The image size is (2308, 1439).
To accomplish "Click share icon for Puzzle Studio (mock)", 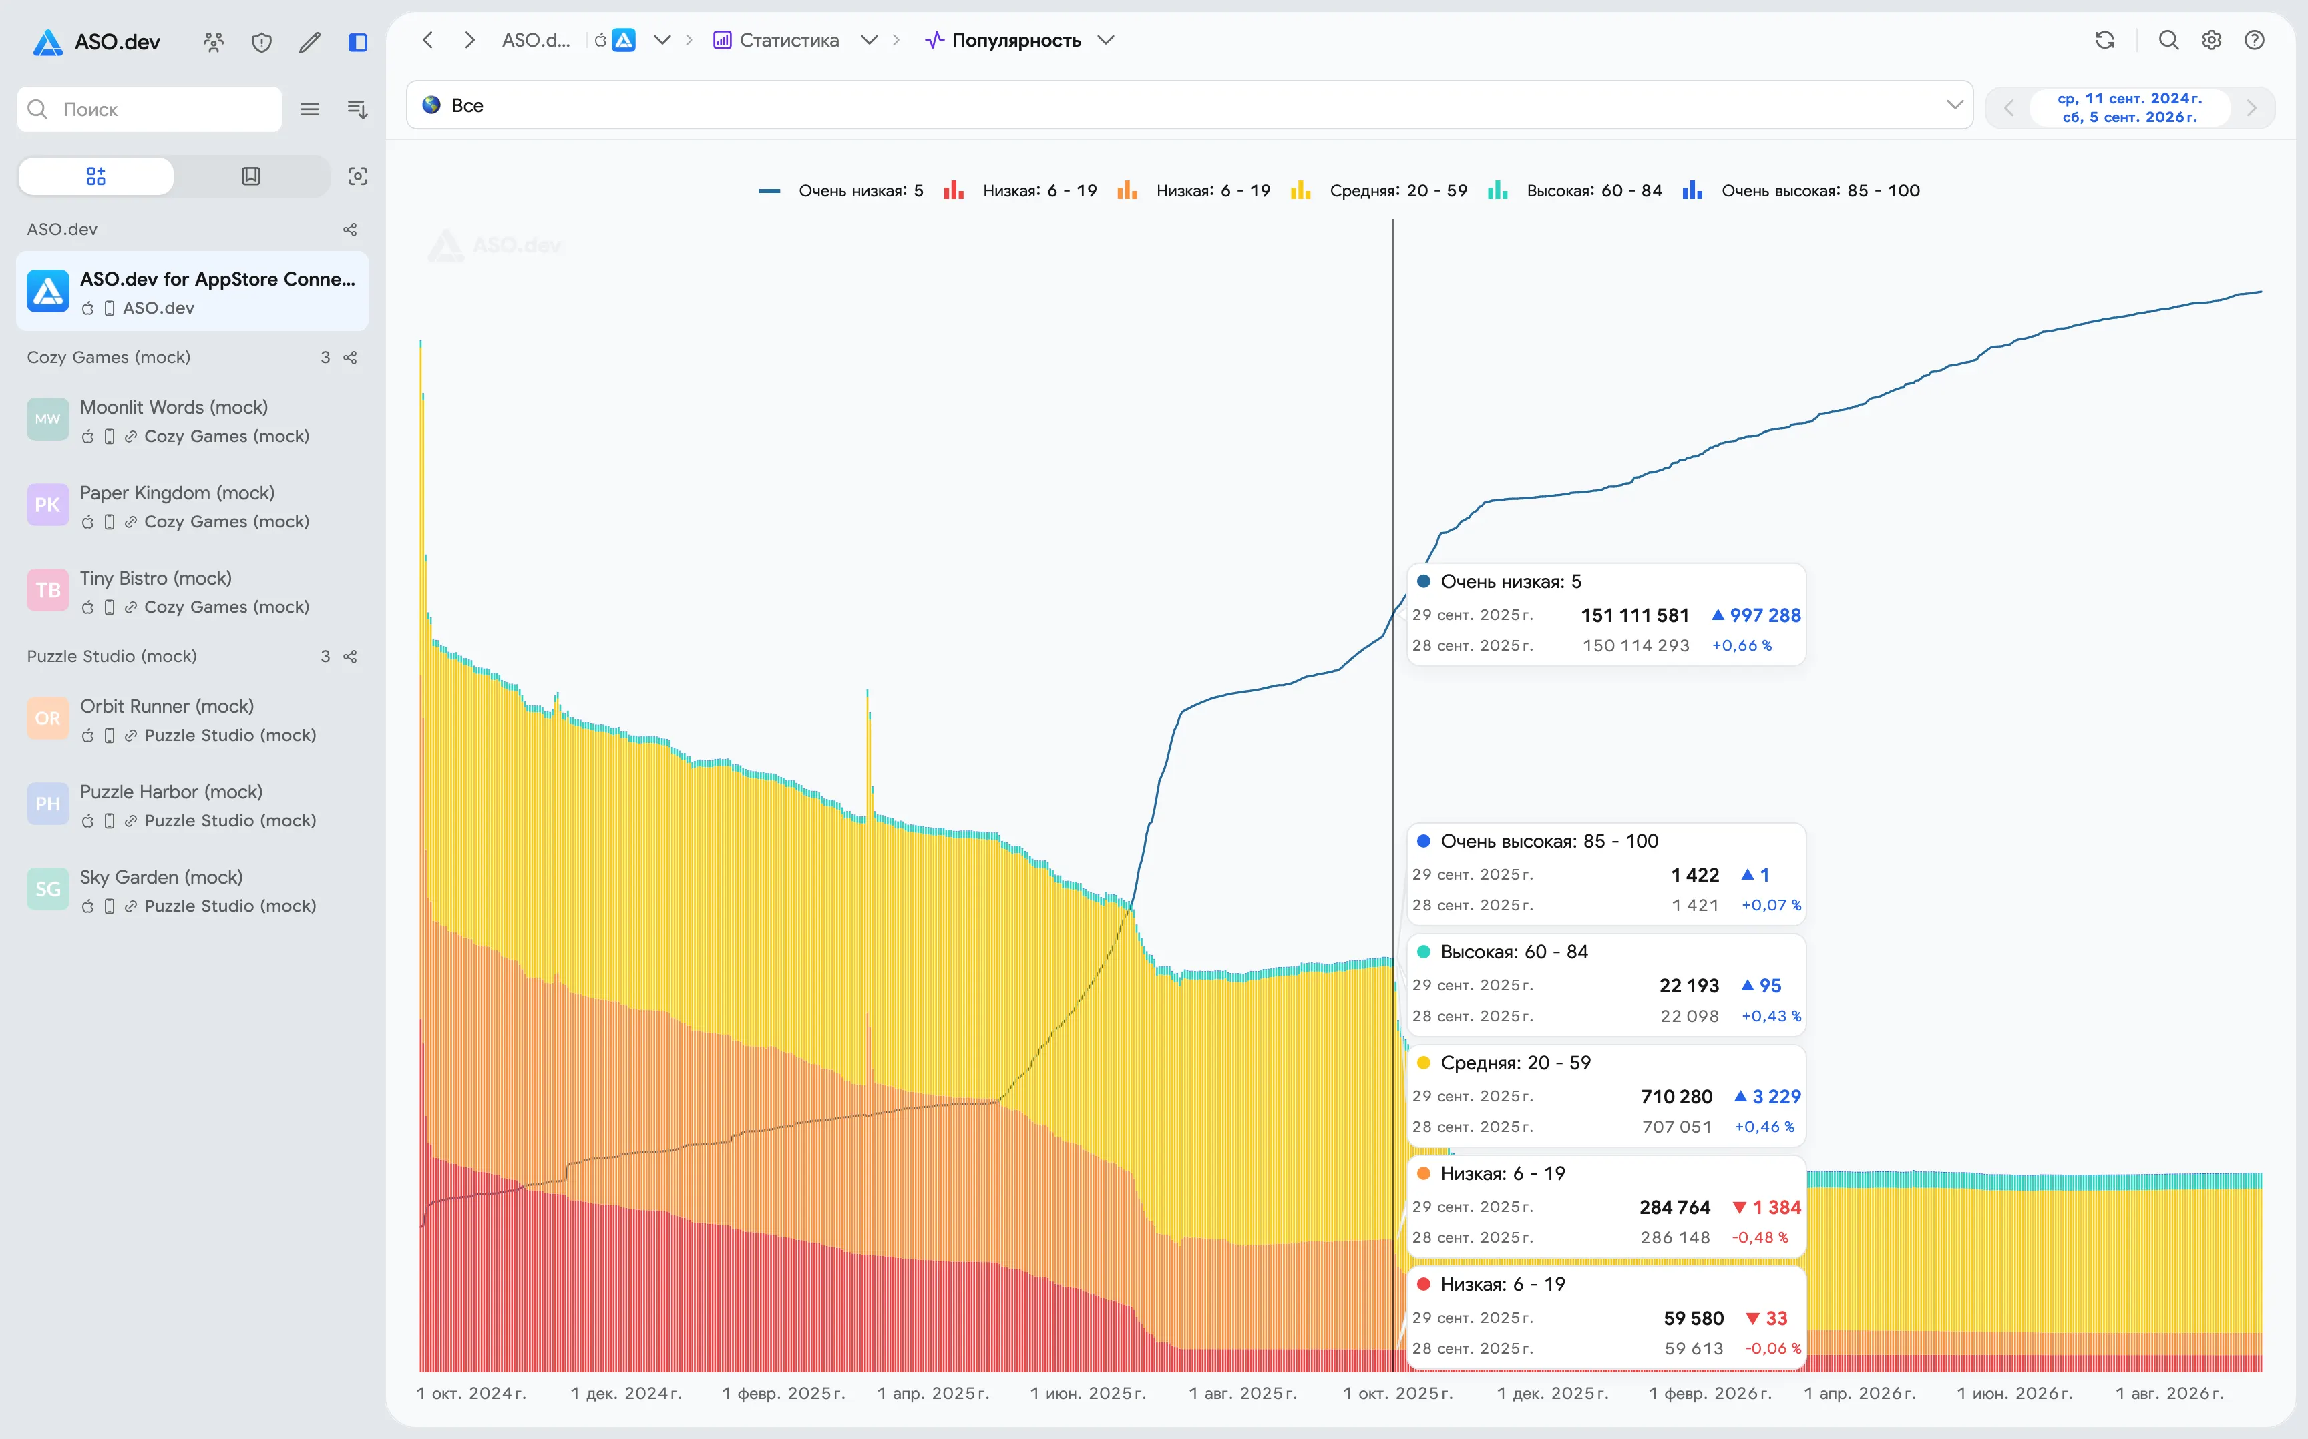I will [351, 657].
